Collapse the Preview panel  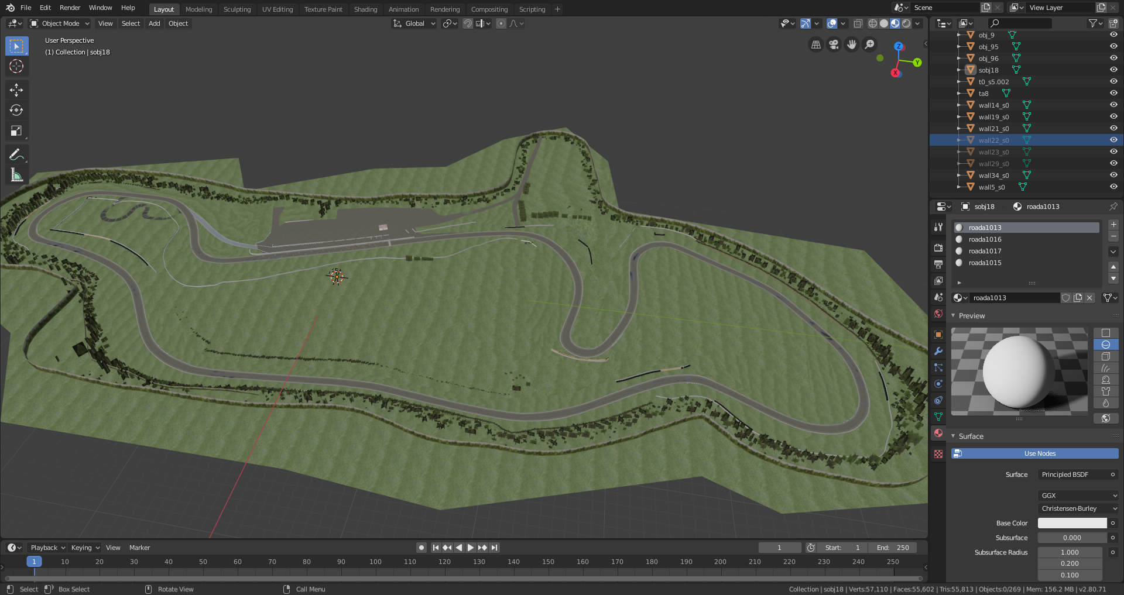(x=972, y=316)
